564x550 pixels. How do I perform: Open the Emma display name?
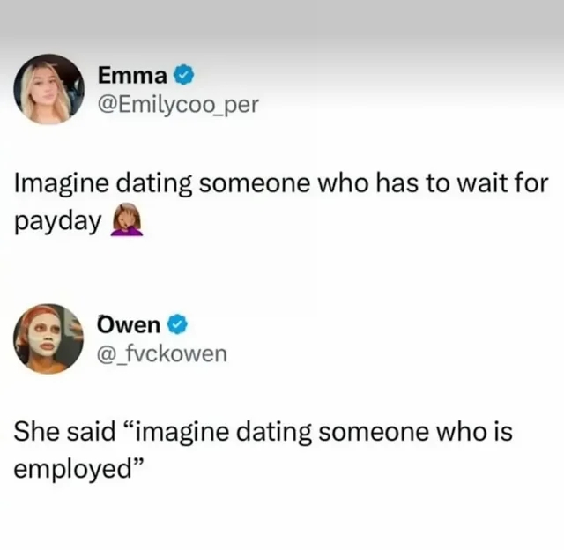pos(133,75)
